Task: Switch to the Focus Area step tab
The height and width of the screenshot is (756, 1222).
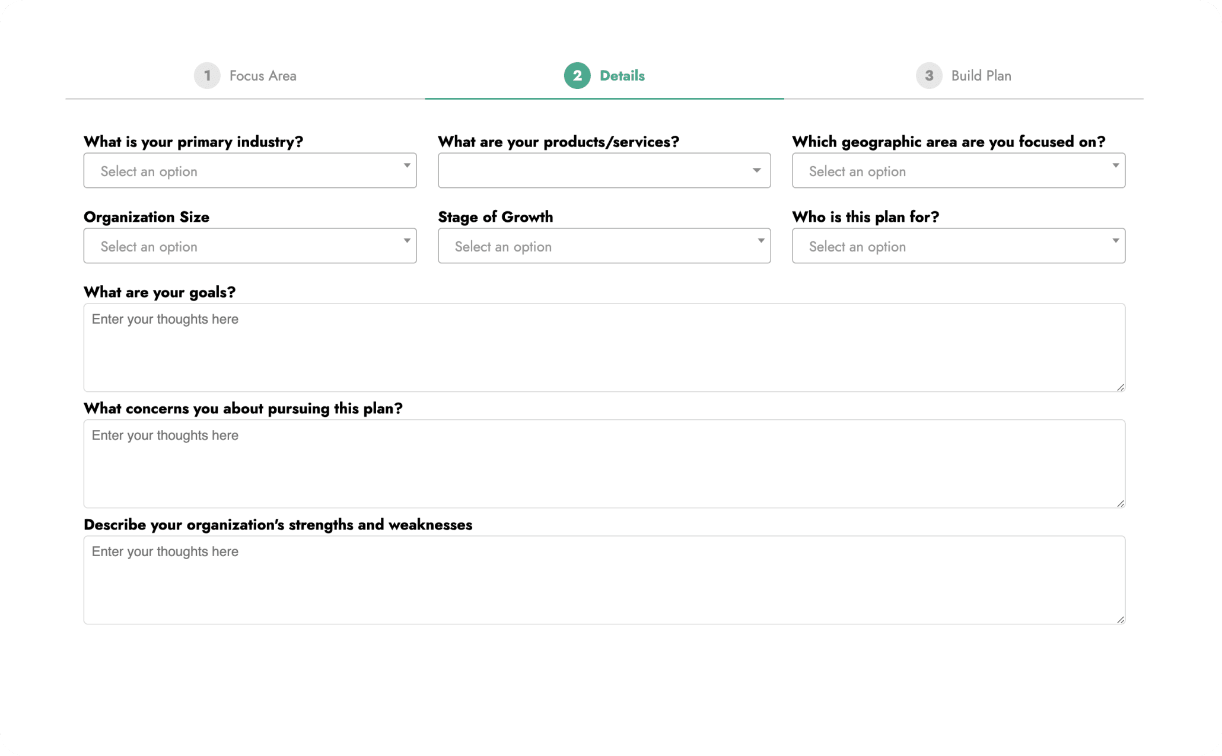Action: (x=263, y=76)
